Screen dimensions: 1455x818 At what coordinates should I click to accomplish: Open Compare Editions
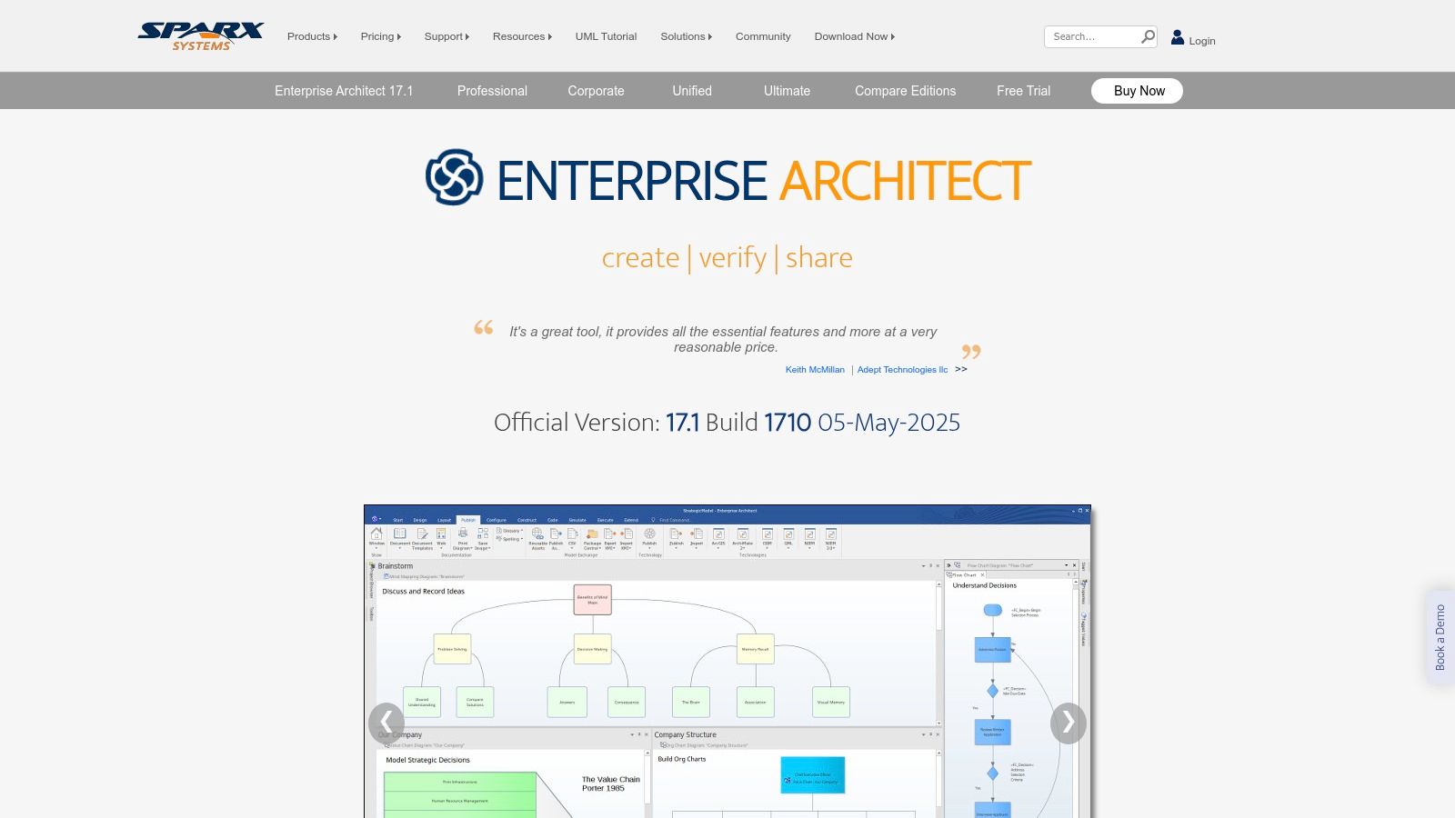click(905, 91)
